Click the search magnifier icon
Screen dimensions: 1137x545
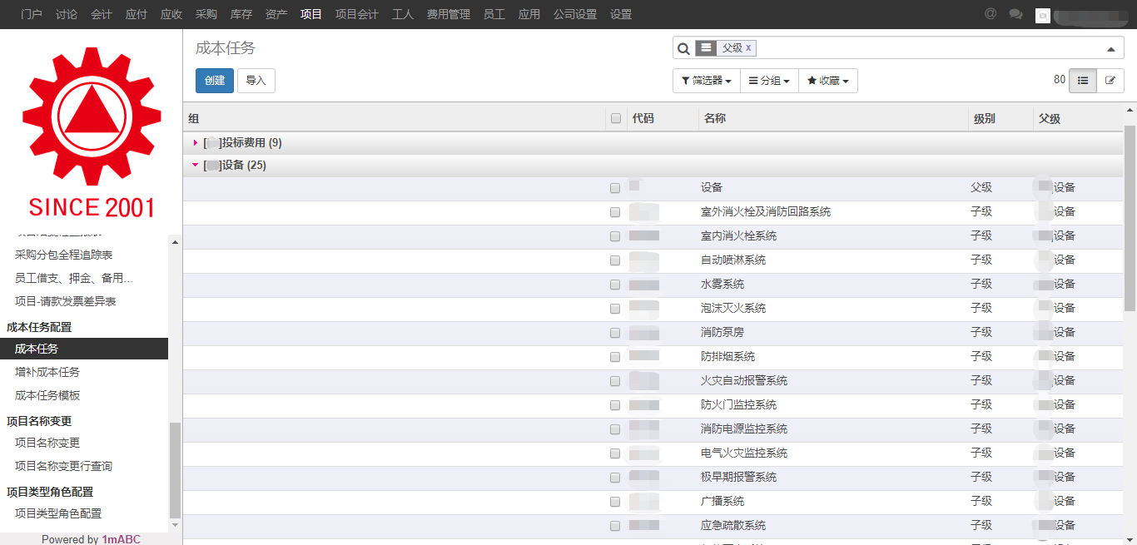[x=683, y=49]
